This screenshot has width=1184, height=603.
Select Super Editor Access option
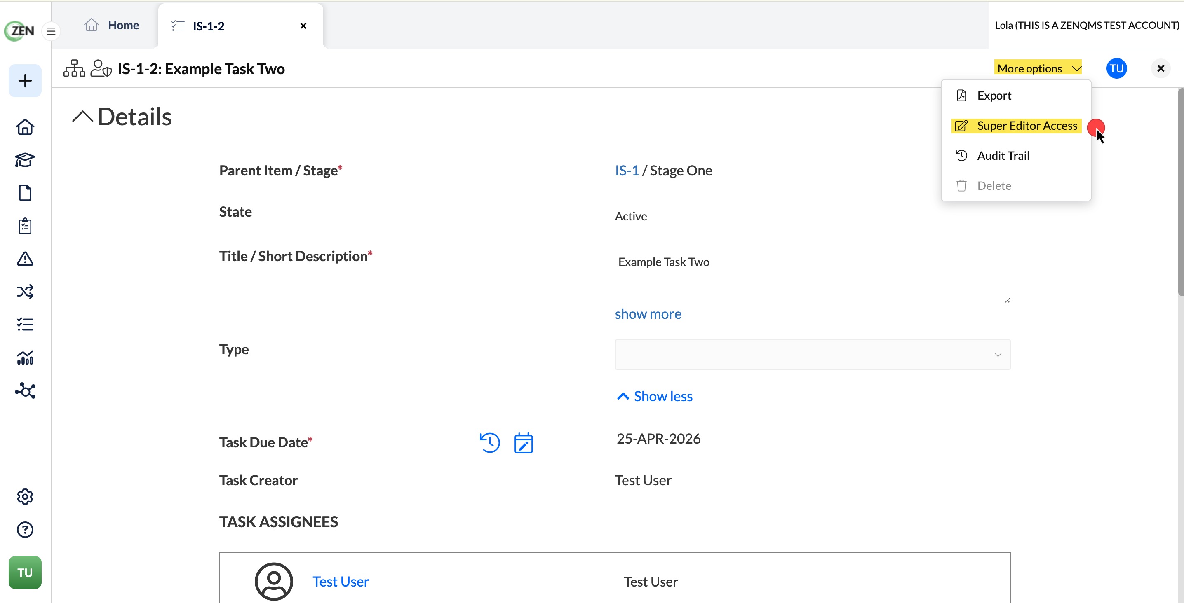(1016, 125)
